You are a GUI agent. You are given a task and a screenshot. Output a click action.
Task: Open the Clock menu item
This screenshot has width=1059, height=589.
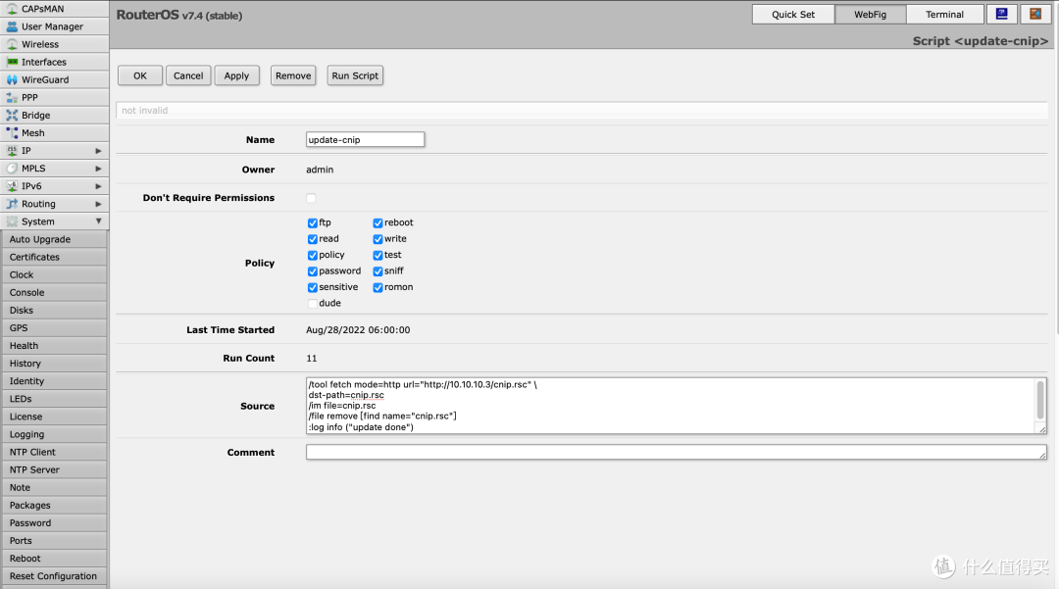tap(54, 274)
